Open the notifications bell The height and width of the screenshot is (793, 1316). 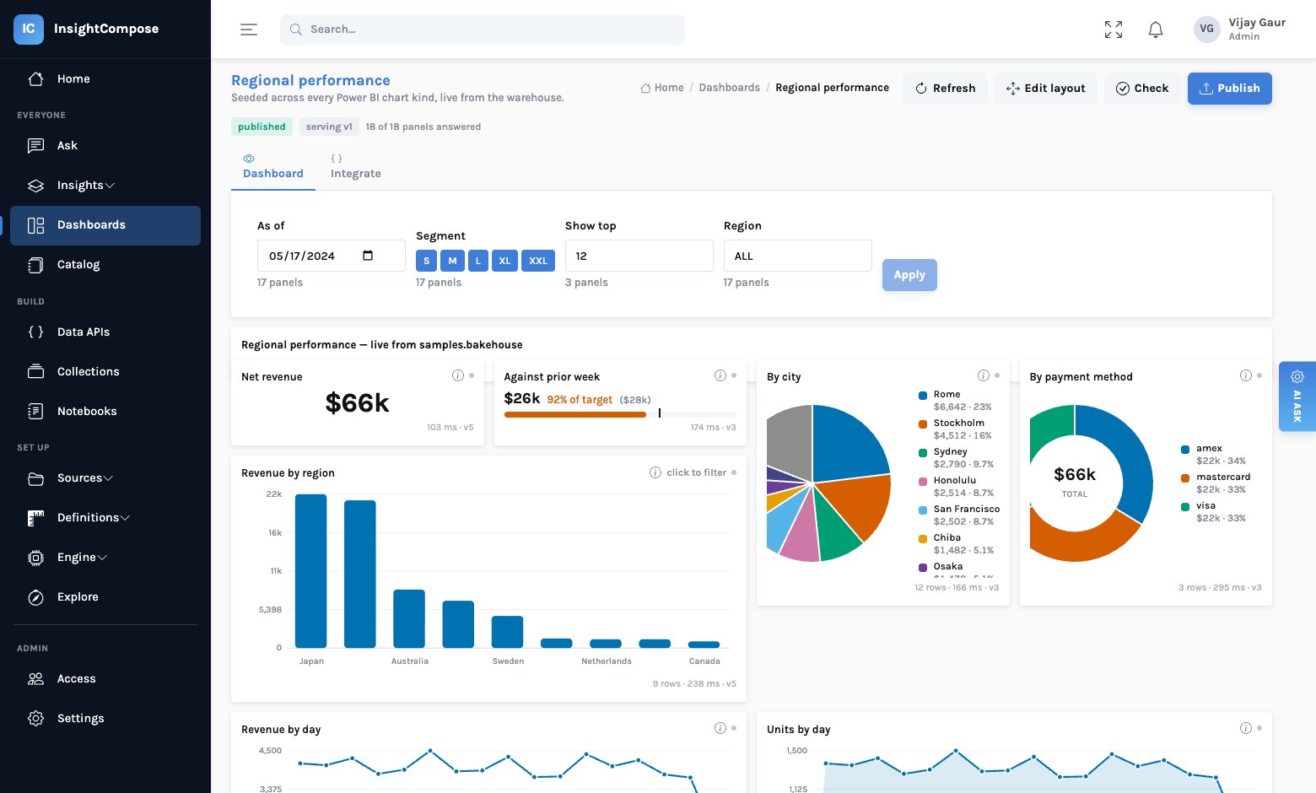coord(1156,30)
